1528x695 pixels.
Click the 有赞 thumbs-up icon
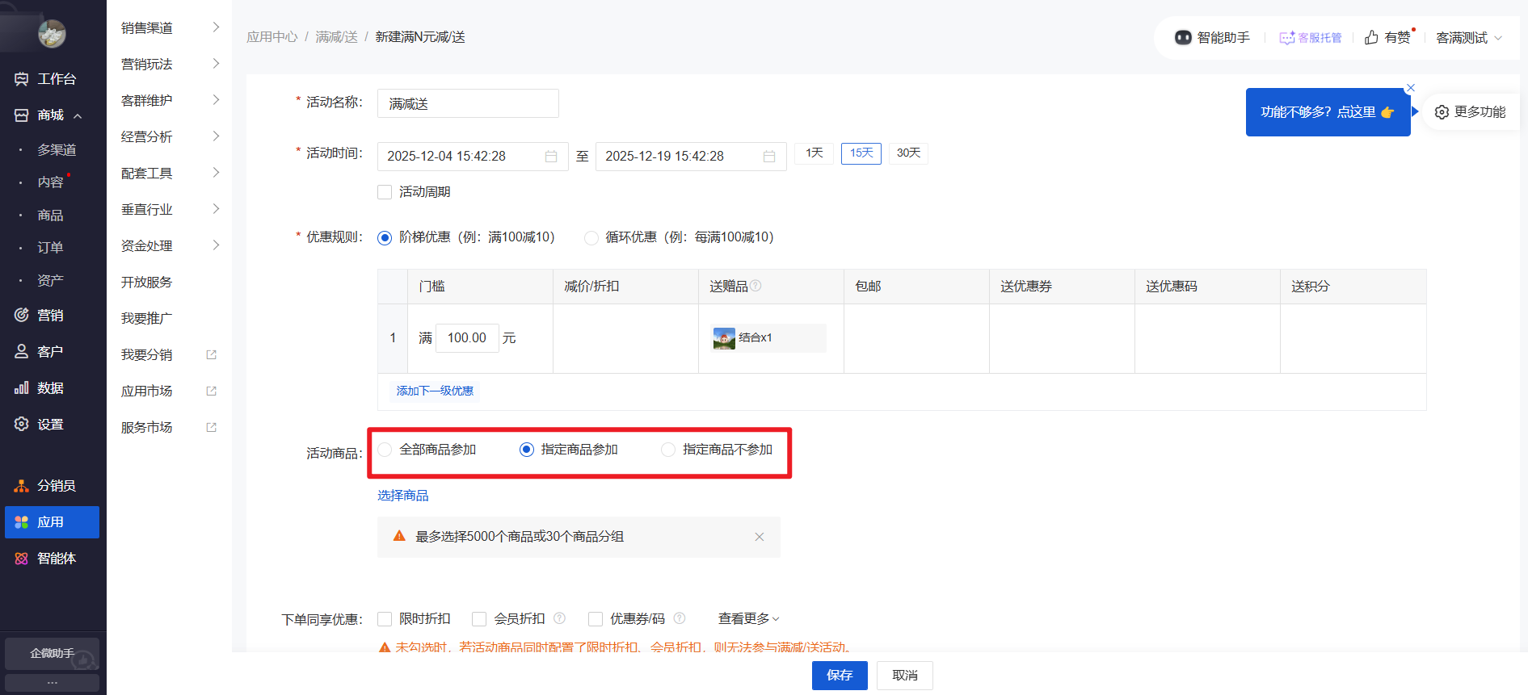click(1371, 37)
